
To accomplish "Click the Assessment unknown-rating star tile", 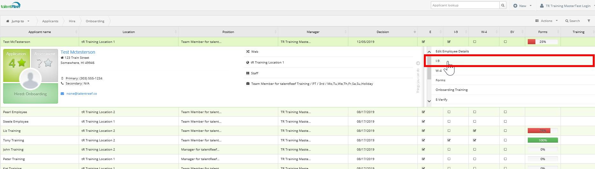I will (x=44, y=62).
